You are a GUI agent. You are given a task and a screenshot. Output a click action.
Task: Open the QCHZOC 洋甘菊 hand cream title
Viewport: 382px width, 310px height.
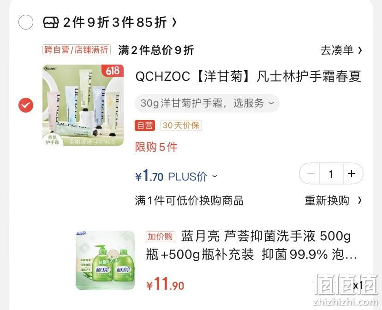[x=248, y=76]
